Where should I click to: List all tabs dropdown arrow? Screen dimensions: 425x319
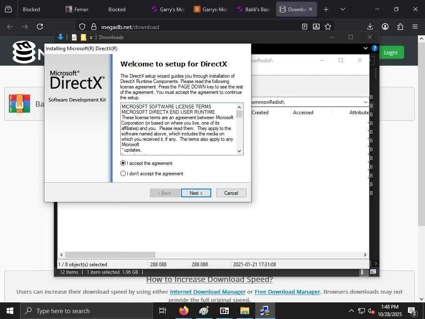tap(342, 10)
